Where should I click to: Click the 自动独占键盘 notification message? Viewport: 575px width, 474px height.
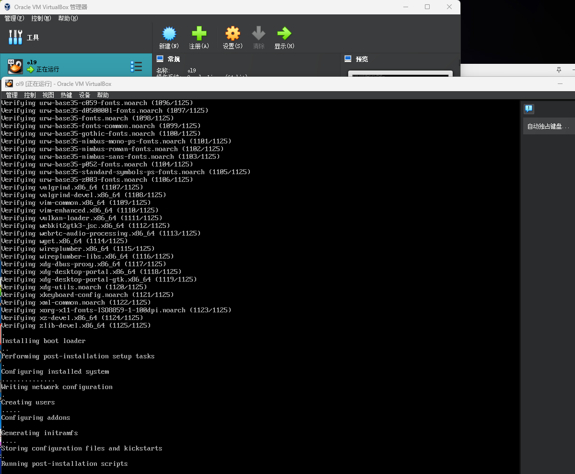(x=549, y=126)
